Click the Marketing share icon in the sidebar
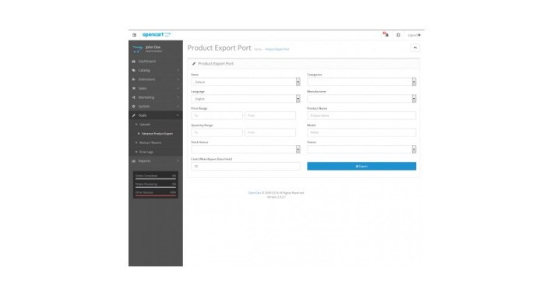 [x=134, y=97]
